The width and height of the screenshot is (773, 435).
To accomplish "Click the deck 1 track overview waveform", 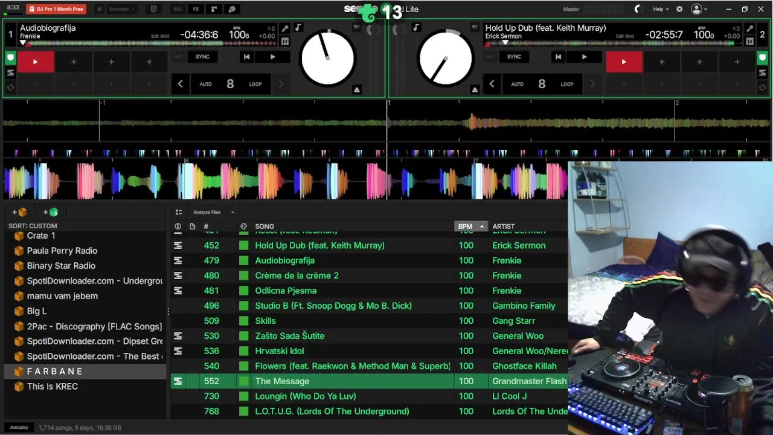I will click(x=148, y=43).
